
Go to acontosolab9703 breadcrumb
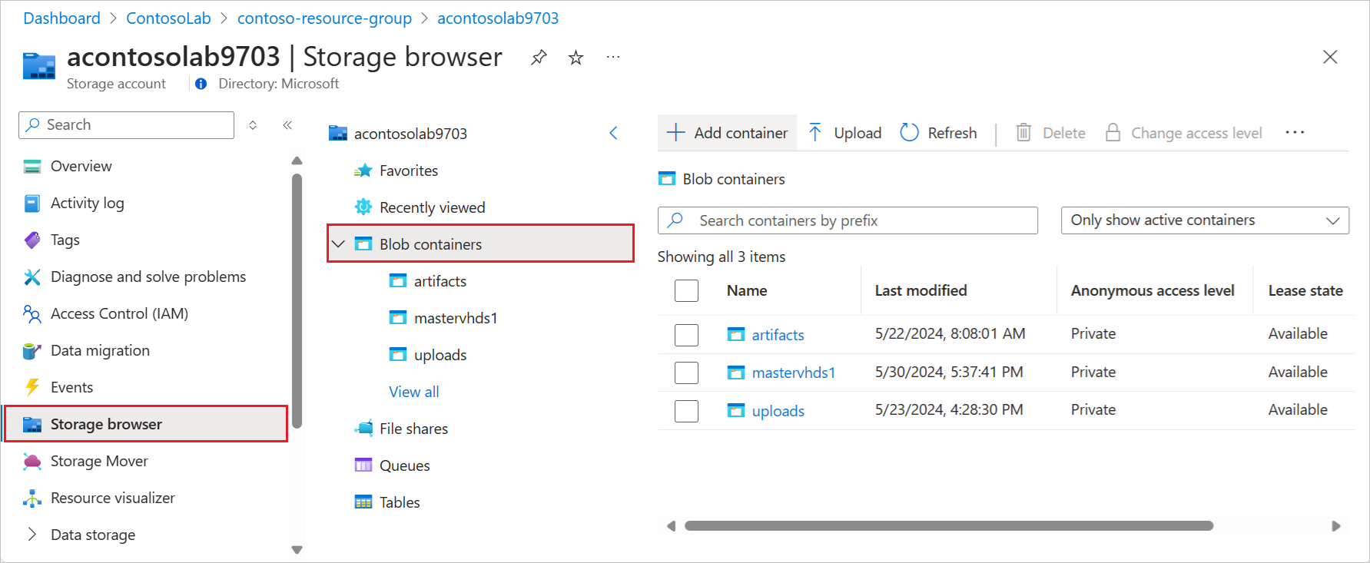[498, 18]
